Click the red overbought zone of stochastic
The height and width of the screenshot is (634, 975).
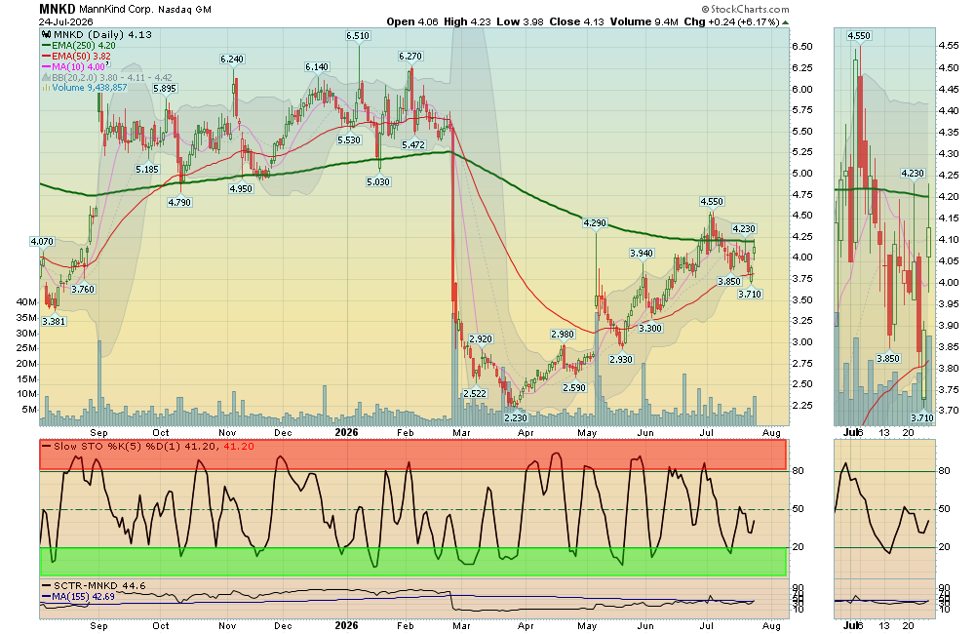click(x=412, y=455)
